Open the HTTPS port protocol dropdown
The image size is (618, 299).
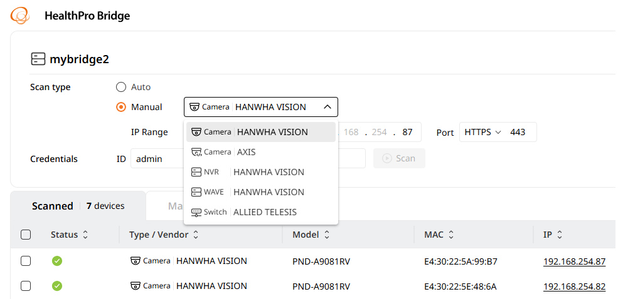[482, 133]
